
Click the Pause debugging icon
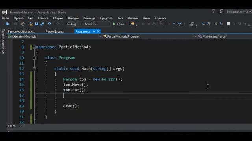pos(143,24)
